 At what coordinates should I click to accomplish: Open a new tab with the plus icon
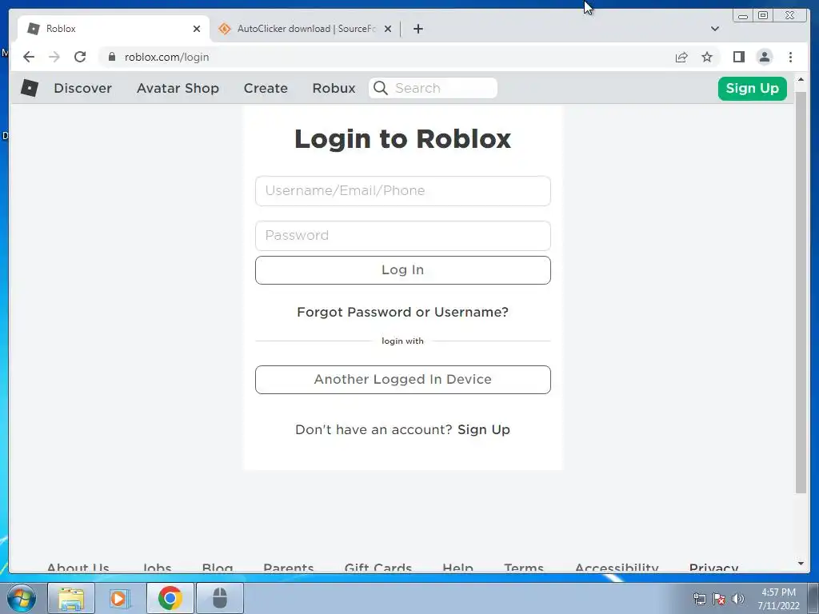417,29
